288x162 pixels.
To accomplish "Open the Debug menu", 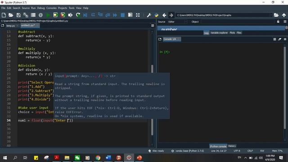I will [41, 8].
